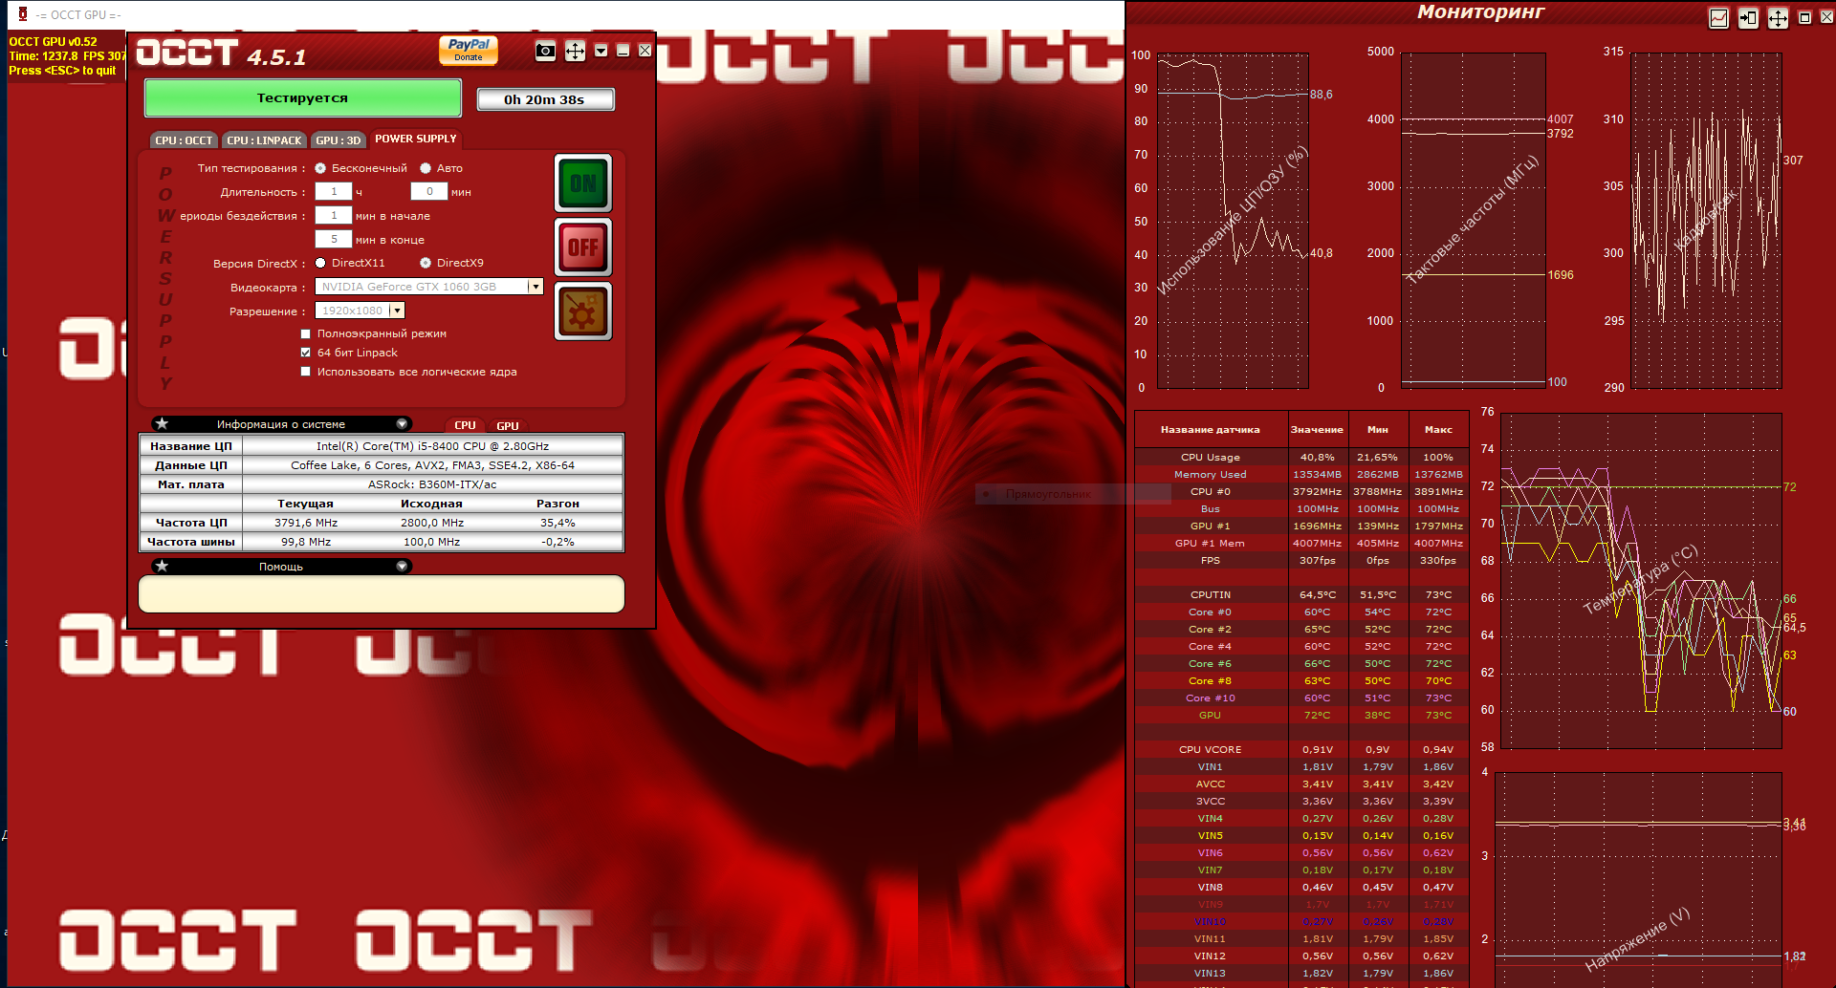Viewport: 1836px width, 988px height.
Task: Click the Мин column header
Action: (x=1378, y=430)
